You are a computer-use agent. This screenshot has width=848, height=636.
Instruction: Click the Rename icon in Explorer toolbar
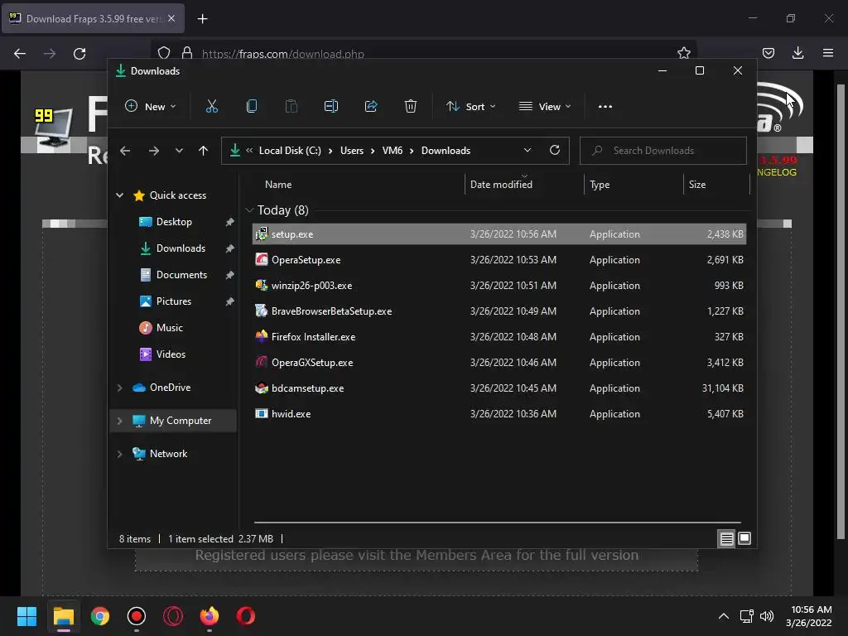pyautogui.click(x=331, y=107)
